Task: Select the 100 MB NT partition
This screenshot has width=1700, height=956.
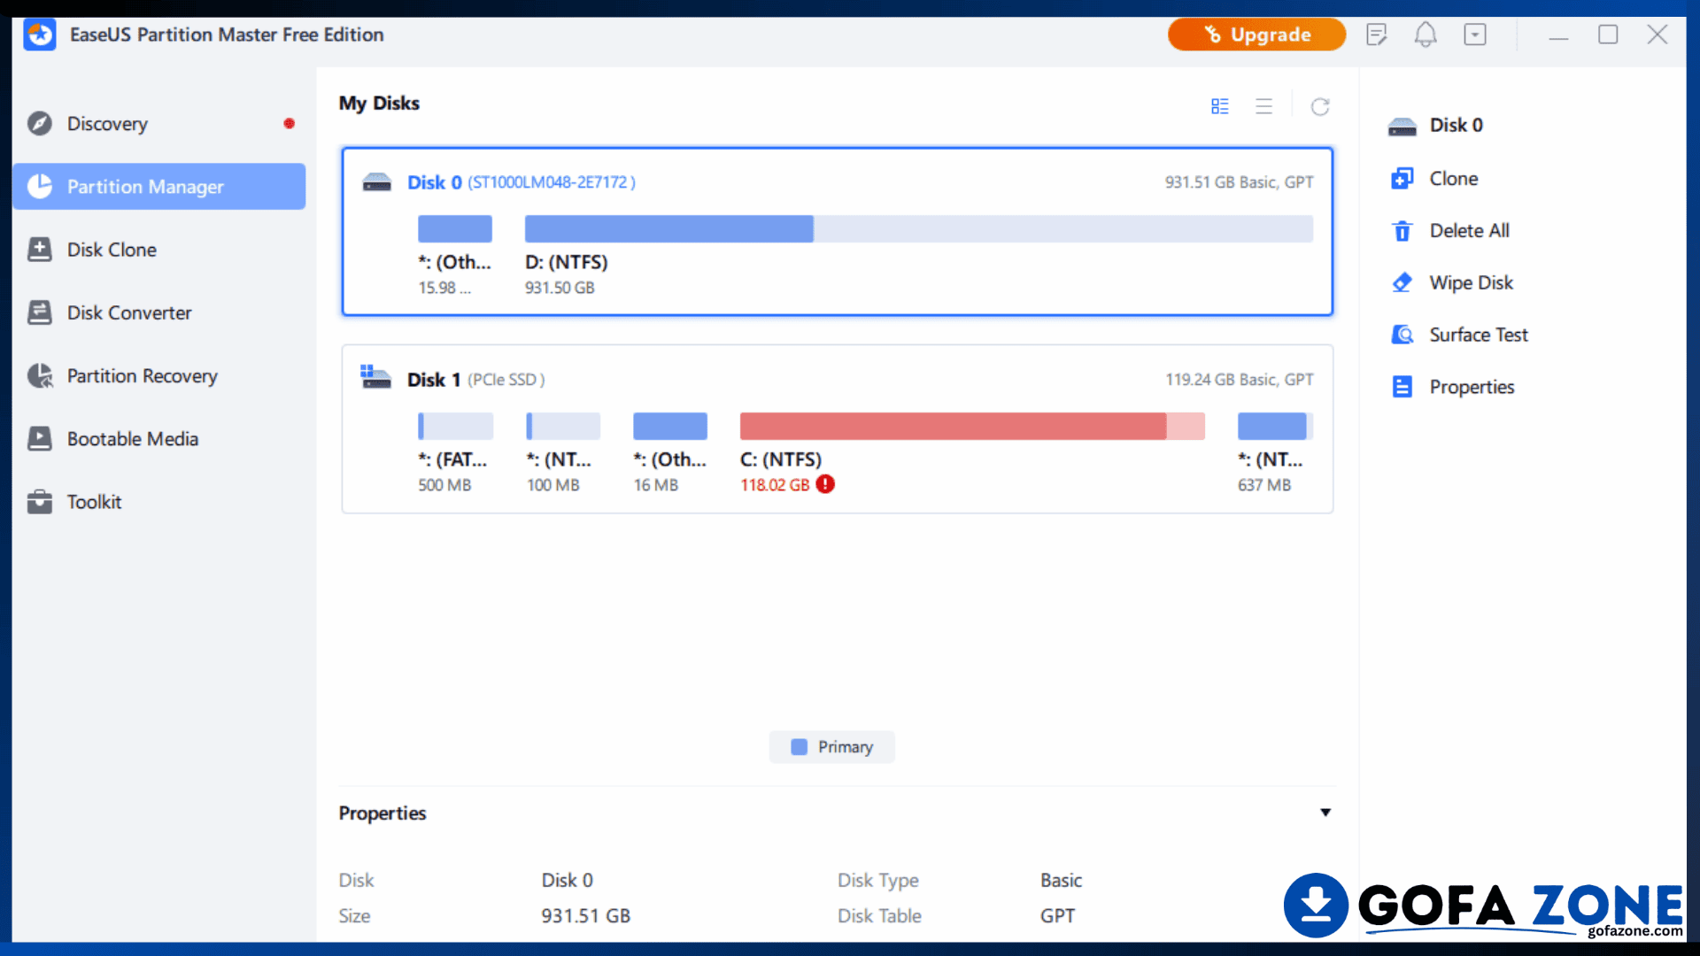Action: [563, 426]
